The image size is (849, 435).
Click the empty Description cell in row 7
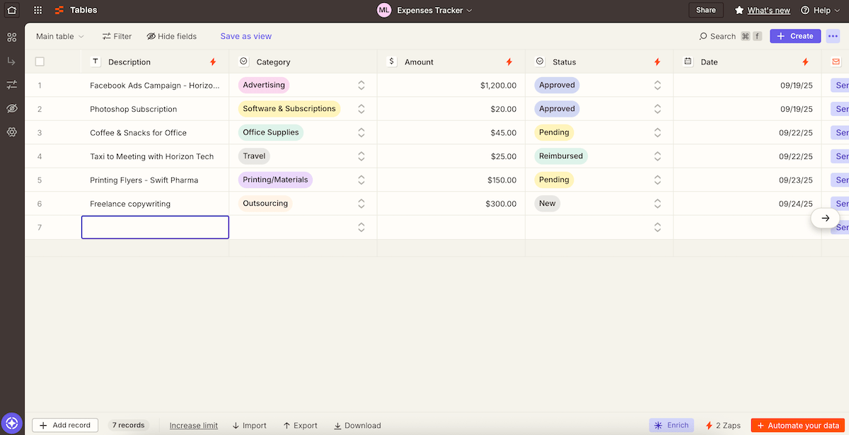[x=155, y=227]
